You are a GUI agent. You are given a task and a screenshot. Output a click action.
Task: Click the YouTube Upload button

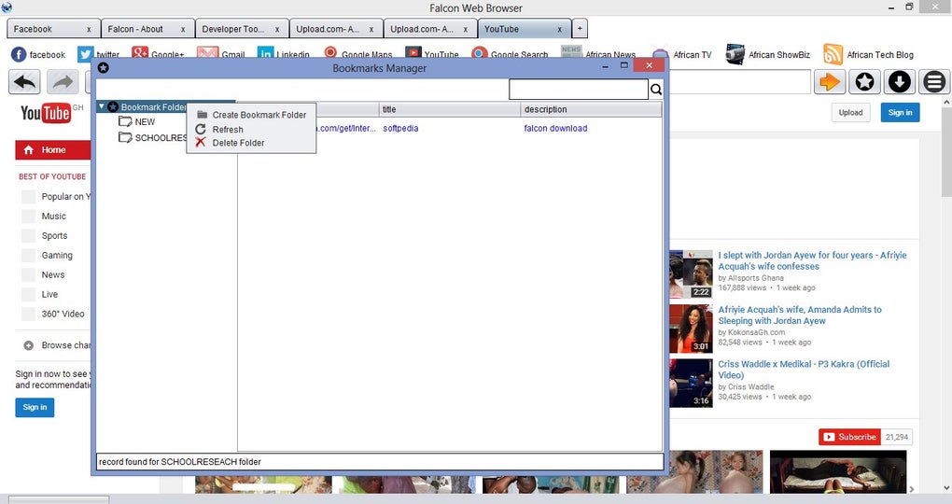850,112
